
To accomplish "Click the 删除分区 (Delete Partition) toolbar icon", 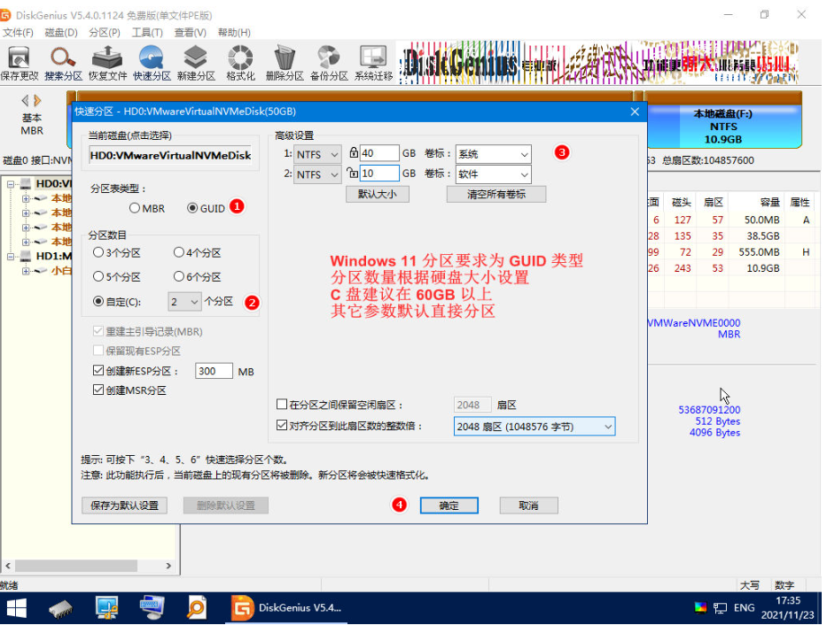I will [285, 62].
